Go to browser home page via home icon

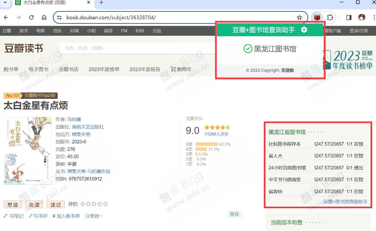(x=44, y=18)
